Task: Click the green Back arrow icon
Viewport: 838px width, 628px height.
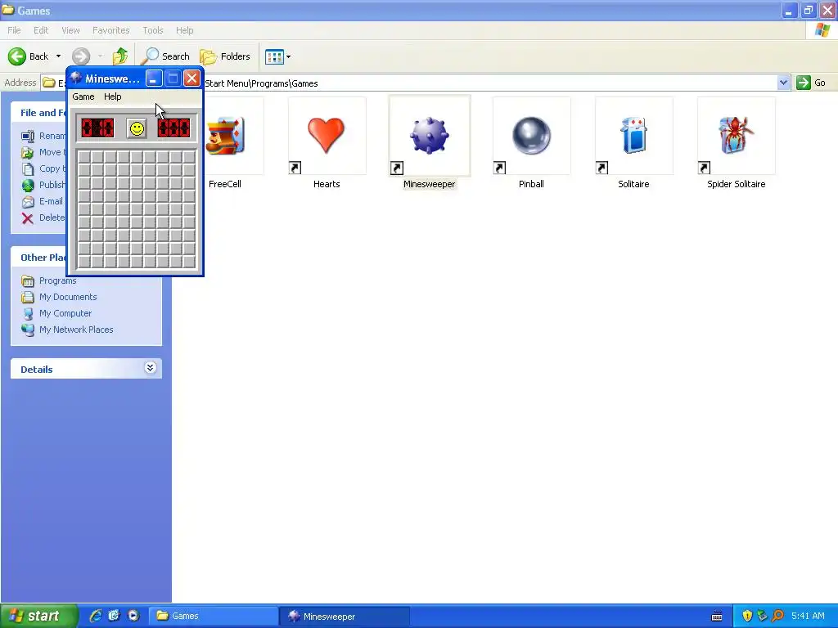Action: 17,56
